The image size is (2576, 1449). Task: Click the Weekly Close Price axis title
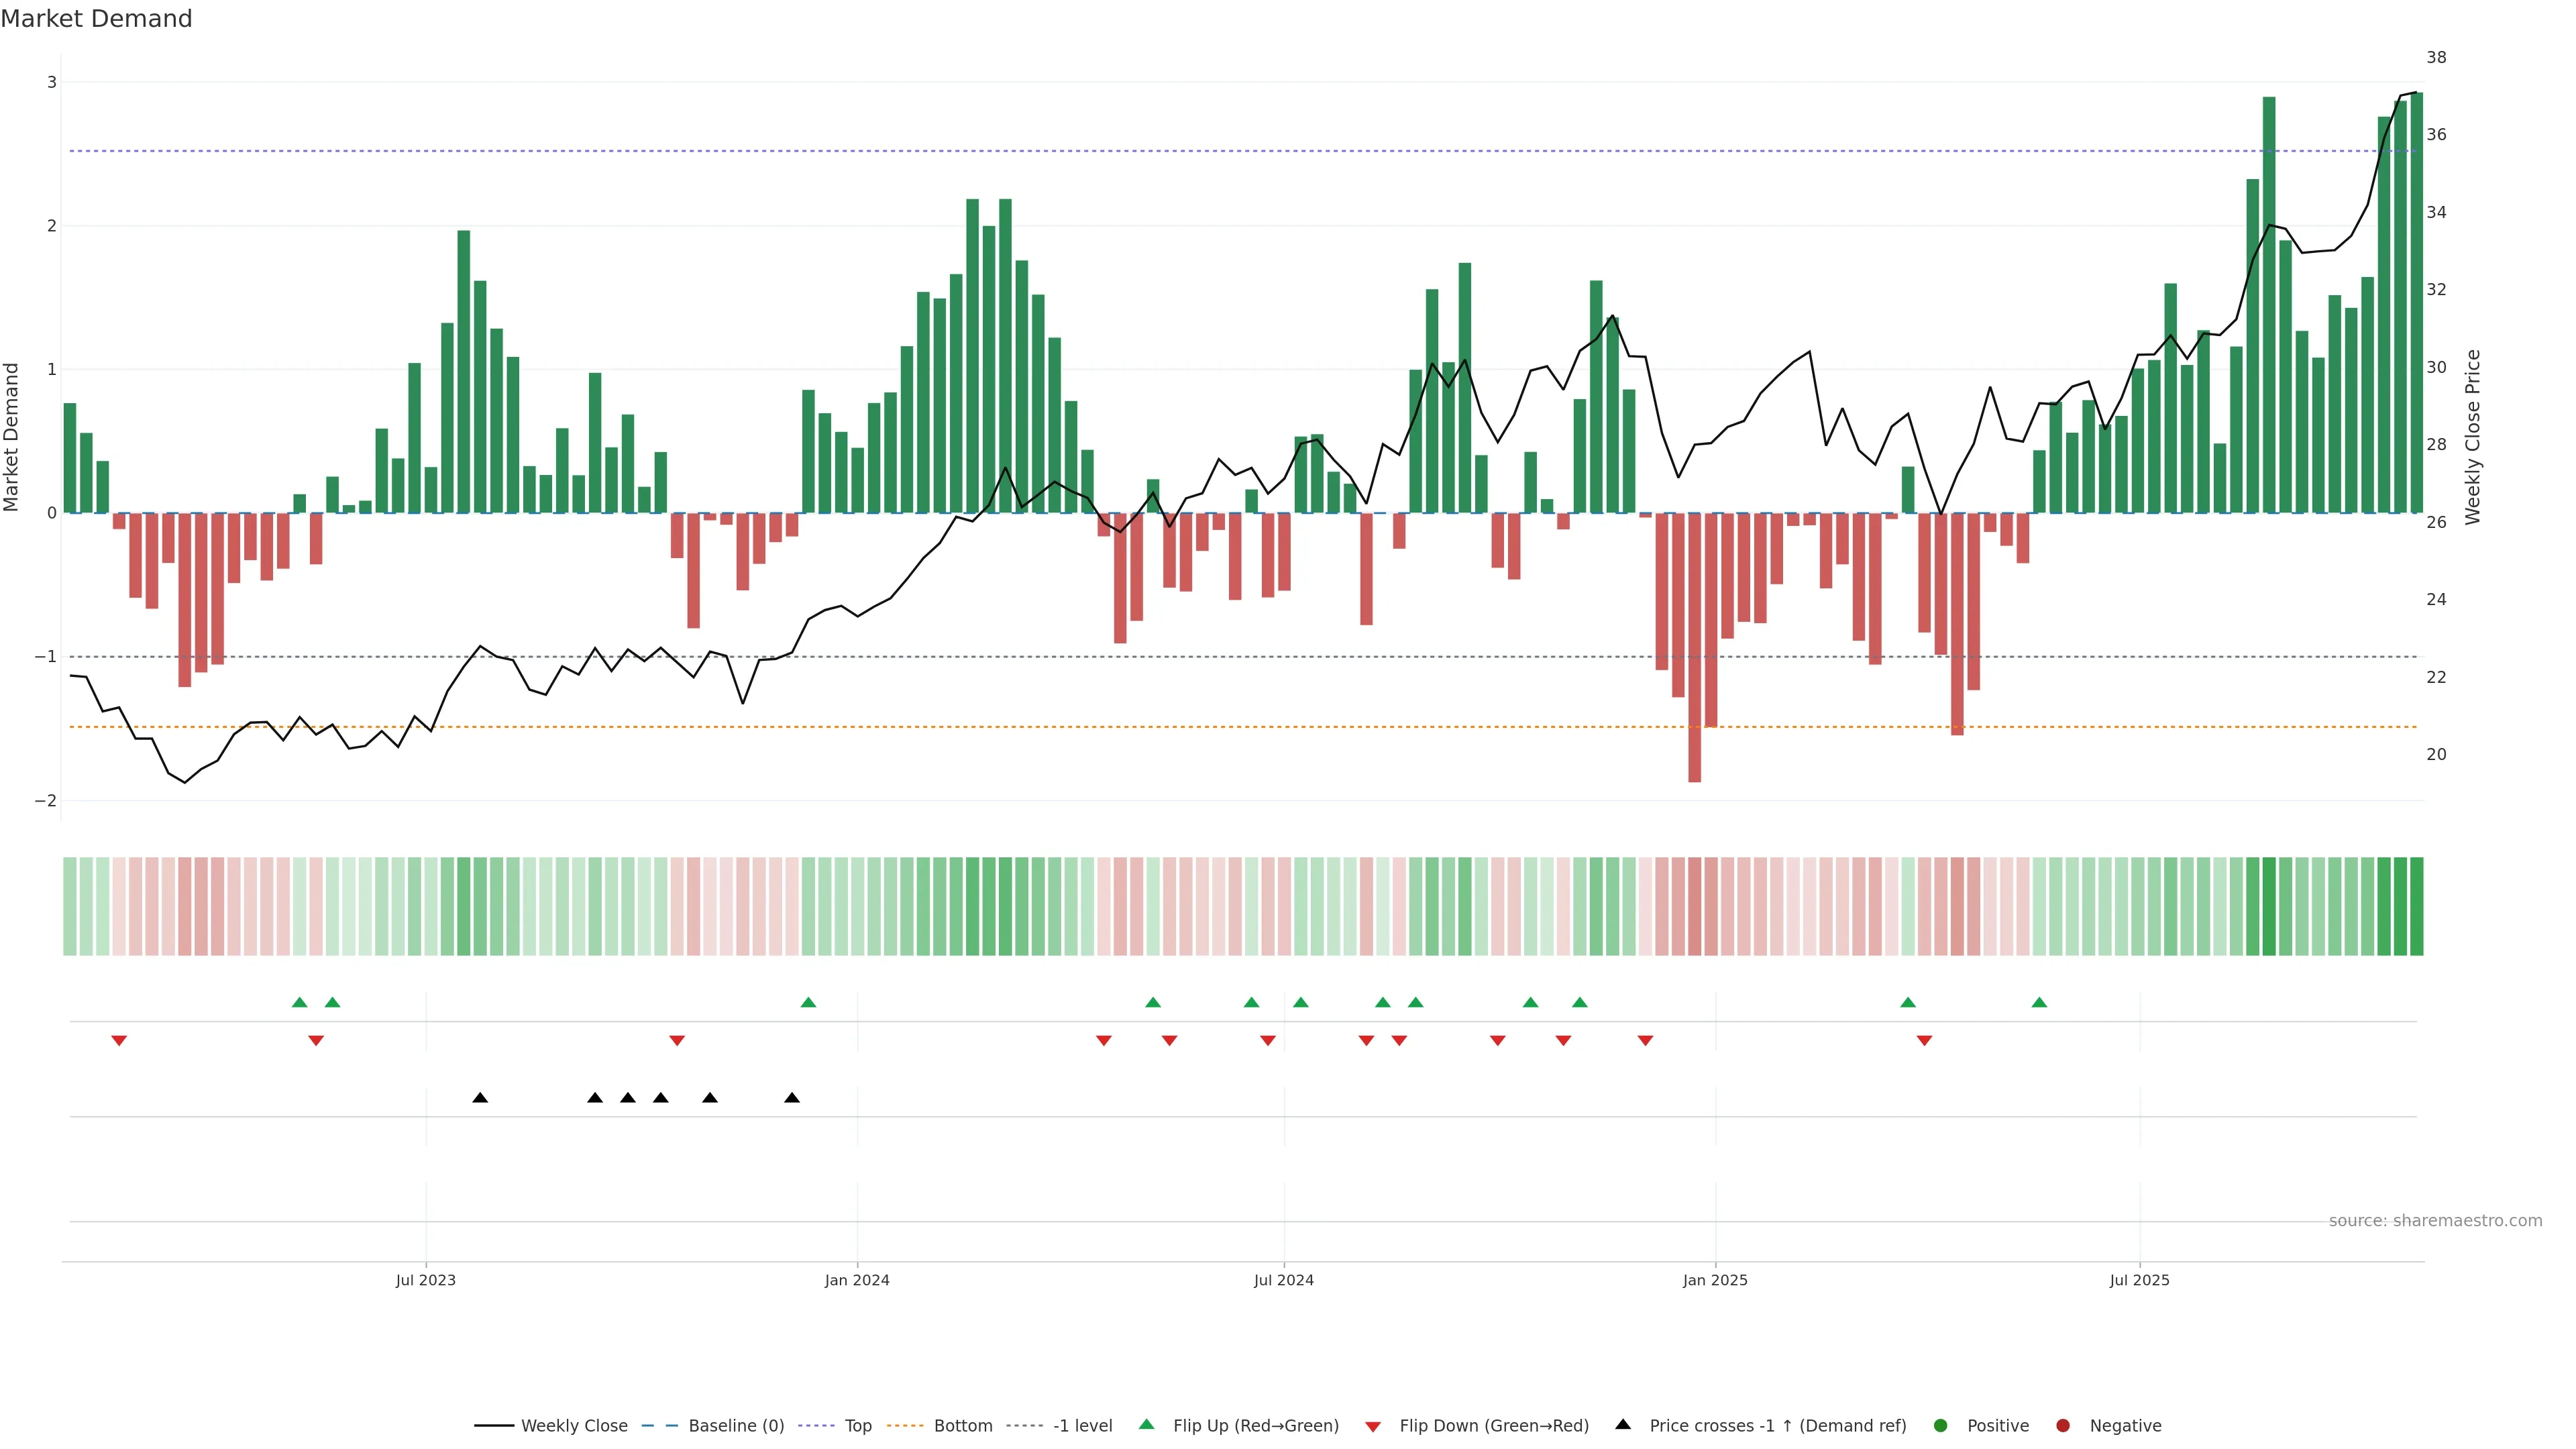click(2472, 437)
